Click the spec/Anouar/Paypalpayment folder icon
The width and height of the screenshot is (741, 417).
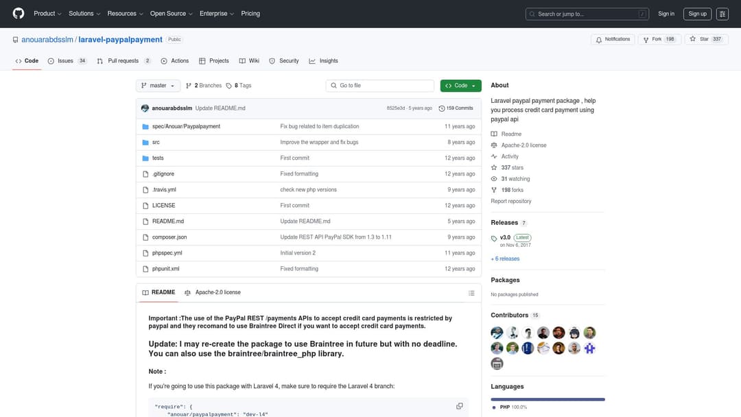click(x=145, y=127)
